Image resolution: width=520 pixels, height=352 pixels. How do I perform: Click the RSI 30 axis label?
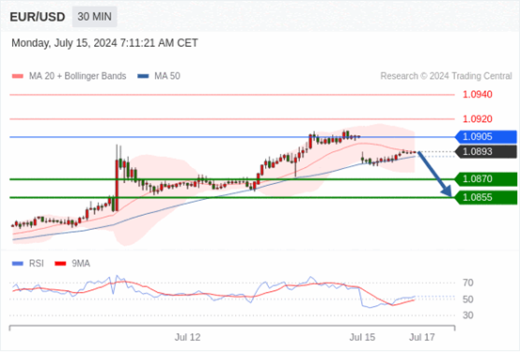(x=468, y=315)
